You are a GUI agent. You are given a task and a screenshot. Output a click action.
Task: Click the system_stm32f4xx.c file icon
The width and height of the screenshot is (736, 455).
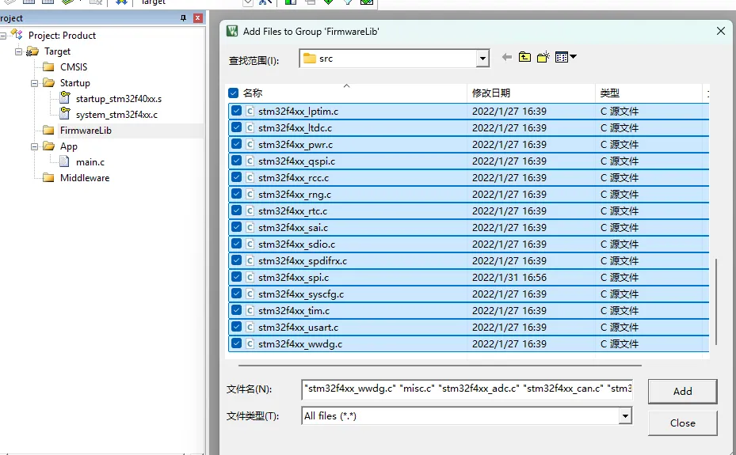(x=65, y=113)
